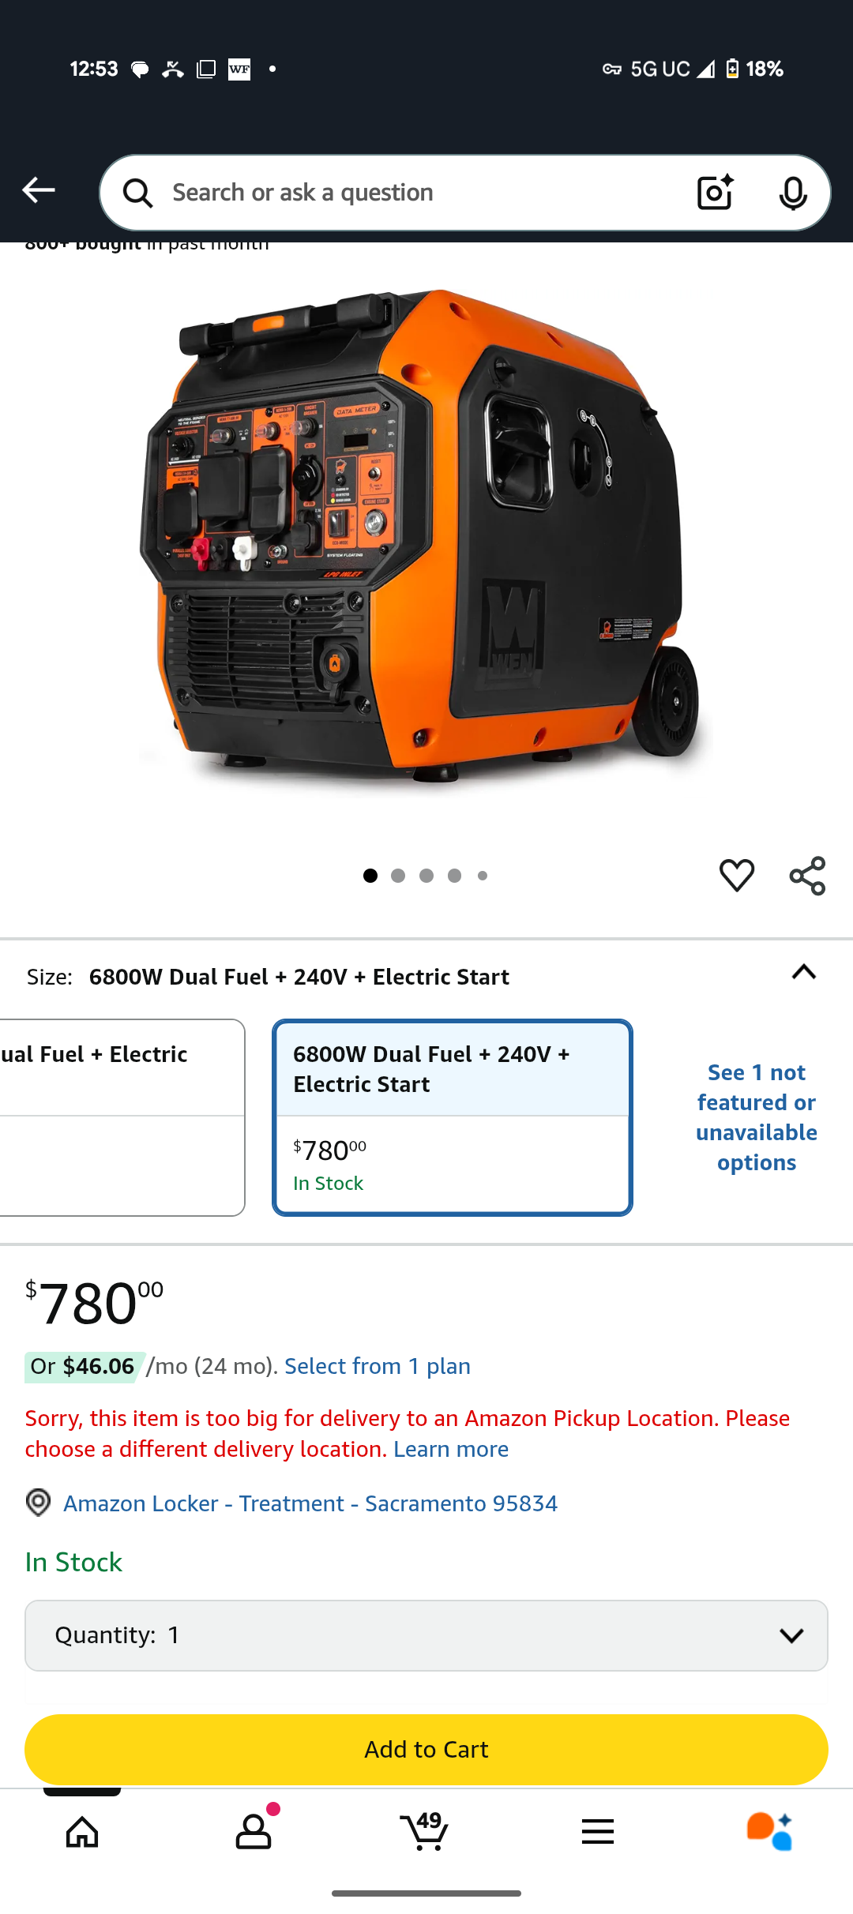Image resolution: width=853 pixels, height=1914 pixels.
Task: Open Select from 1 plan link
Action: (378, 1366)
